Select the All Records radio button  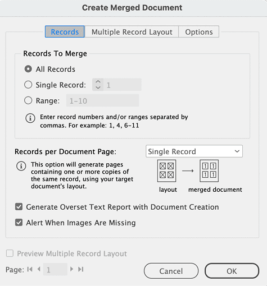(28, 69)
